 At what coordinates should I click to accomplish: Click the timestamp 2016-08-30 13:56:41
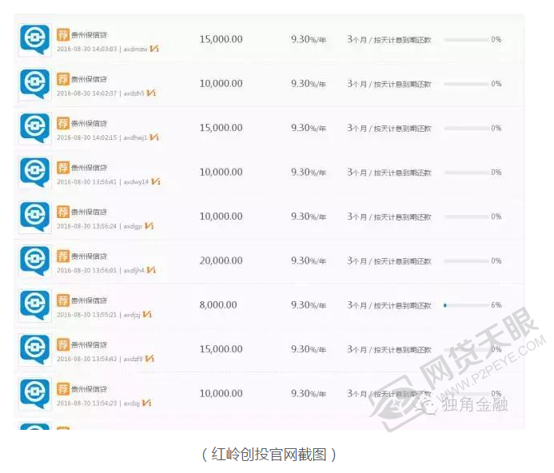86,182
